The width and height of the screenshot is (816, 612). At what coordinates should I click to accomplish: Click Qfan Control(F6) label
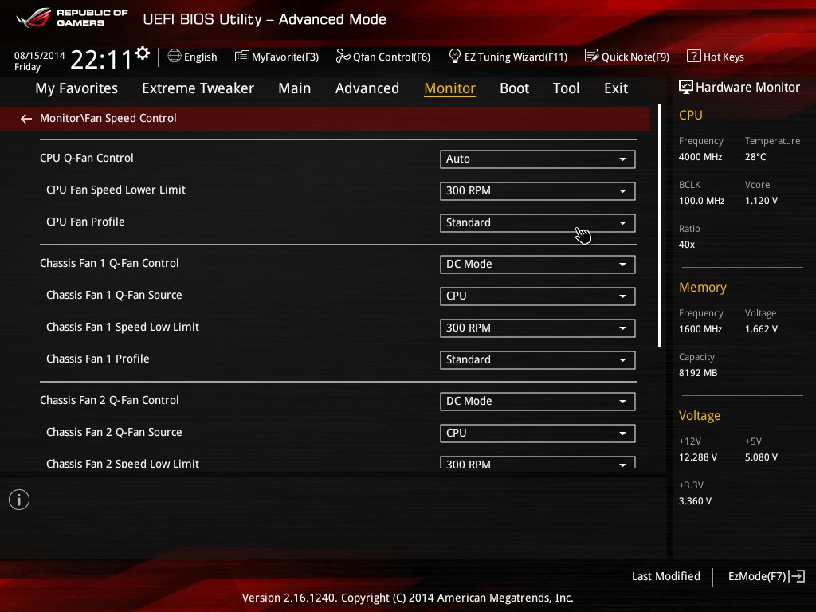coord(391,57)
